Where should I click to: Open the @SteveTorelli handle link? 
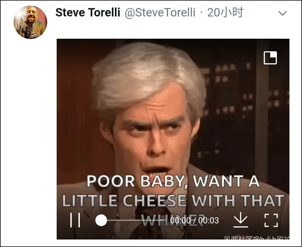[x=160, y=13]
